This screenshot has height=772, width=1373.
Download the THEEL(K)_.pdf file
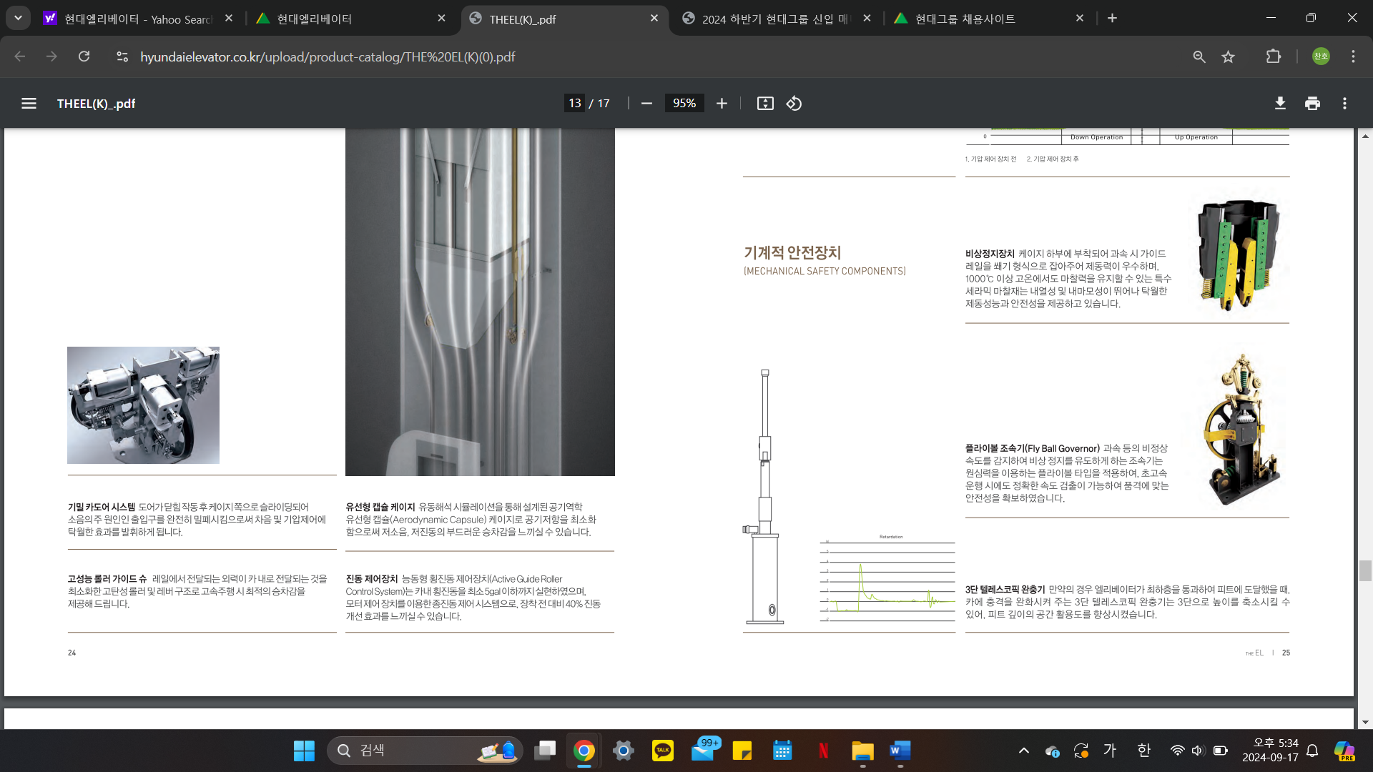[1280, 104]
